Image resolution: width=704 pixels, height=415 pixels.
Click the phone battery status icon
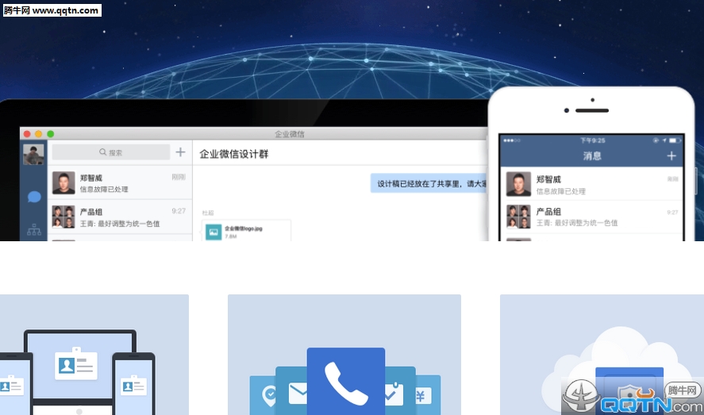coord(675,140)
